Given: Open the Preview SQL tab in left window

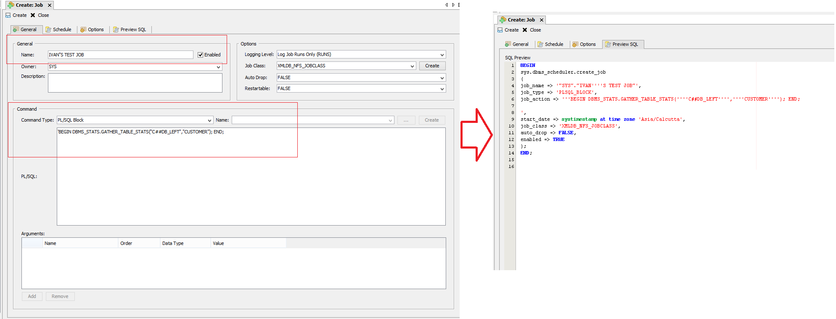Looking at the screenshot, I should (130, 29).
